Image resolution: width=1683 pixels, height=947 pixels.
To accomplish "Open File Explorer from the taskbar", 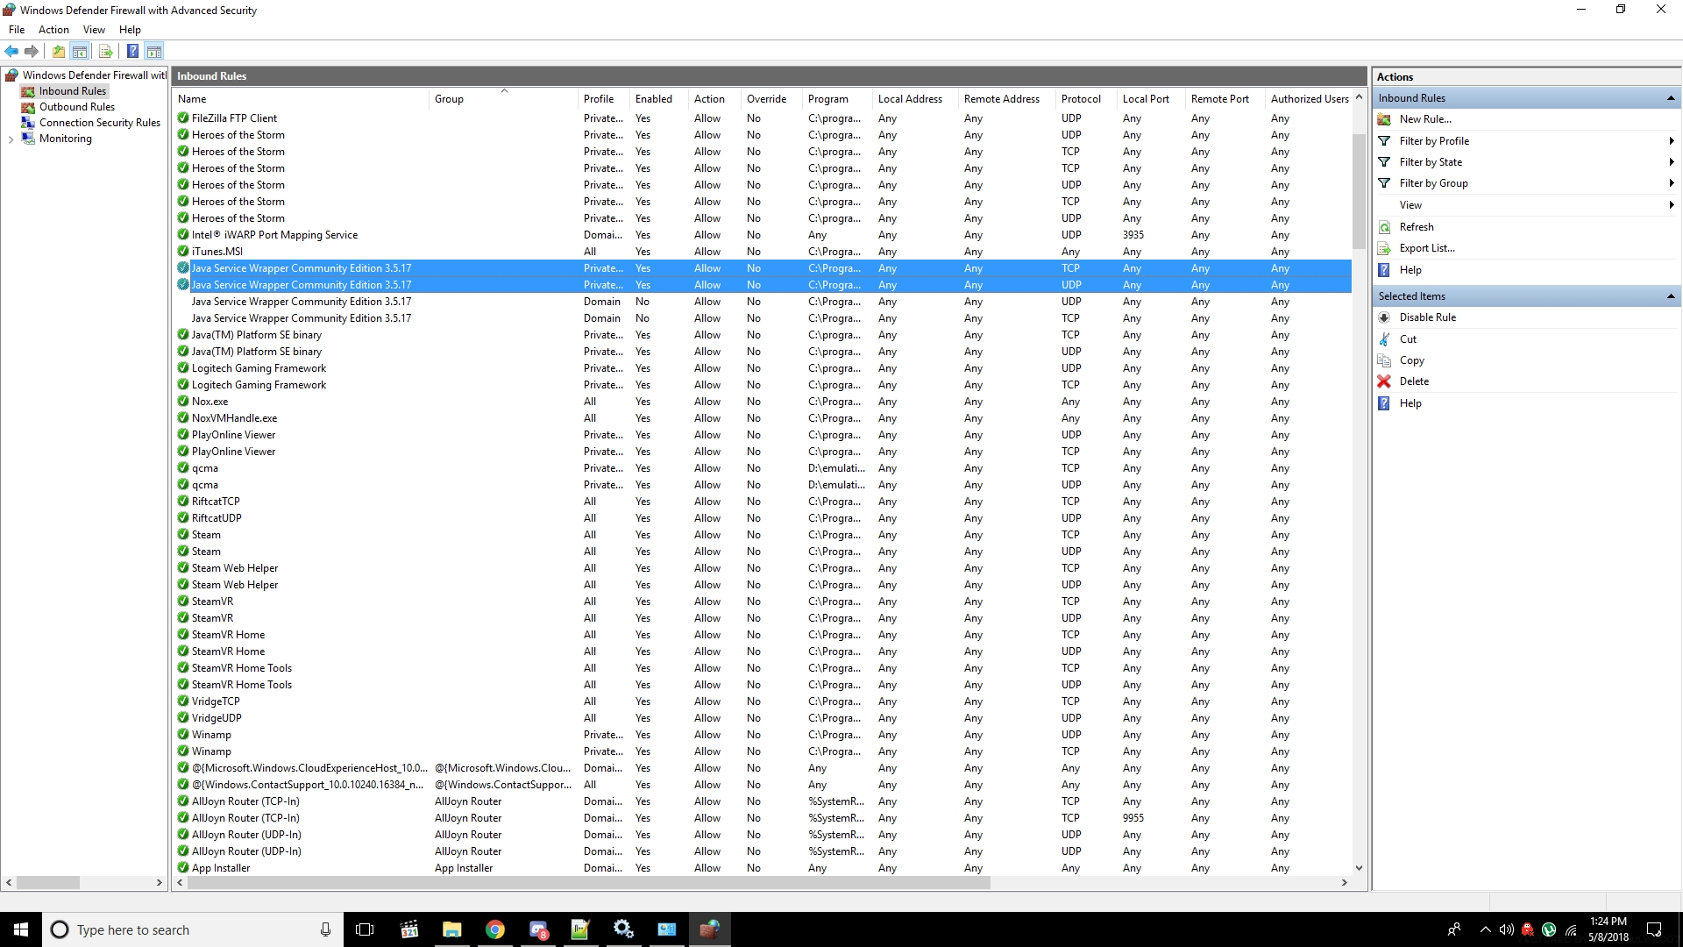I will (452, 929).
